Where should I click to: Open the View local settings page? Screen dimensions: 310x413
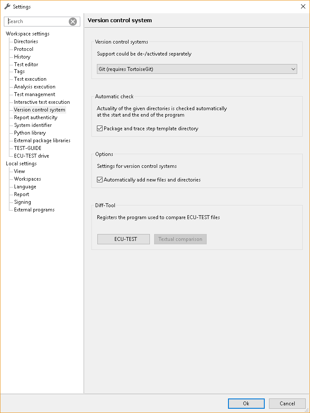point(20,171)
